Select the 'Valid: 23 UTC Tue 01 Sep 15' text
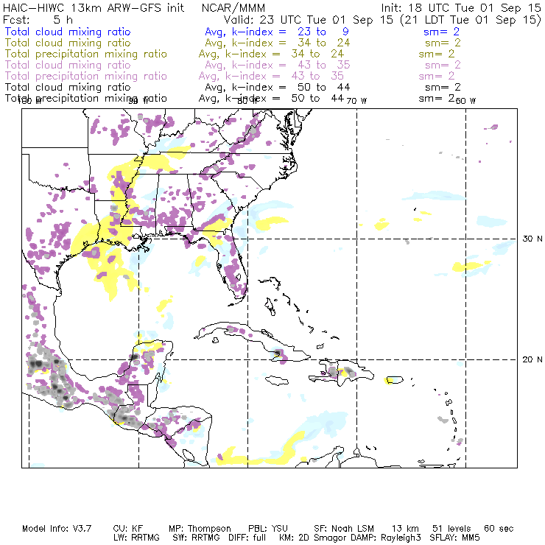Image resolution: width=545 pixels, height=545 pixels. 309,19
